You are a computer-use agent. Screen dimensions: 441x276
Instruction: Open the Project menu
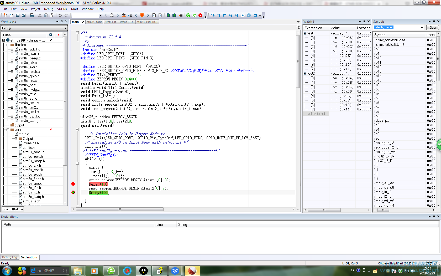(35, 9)
